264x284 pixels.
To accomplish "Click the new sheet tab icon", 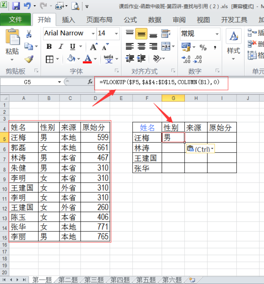I will [192, 280].
